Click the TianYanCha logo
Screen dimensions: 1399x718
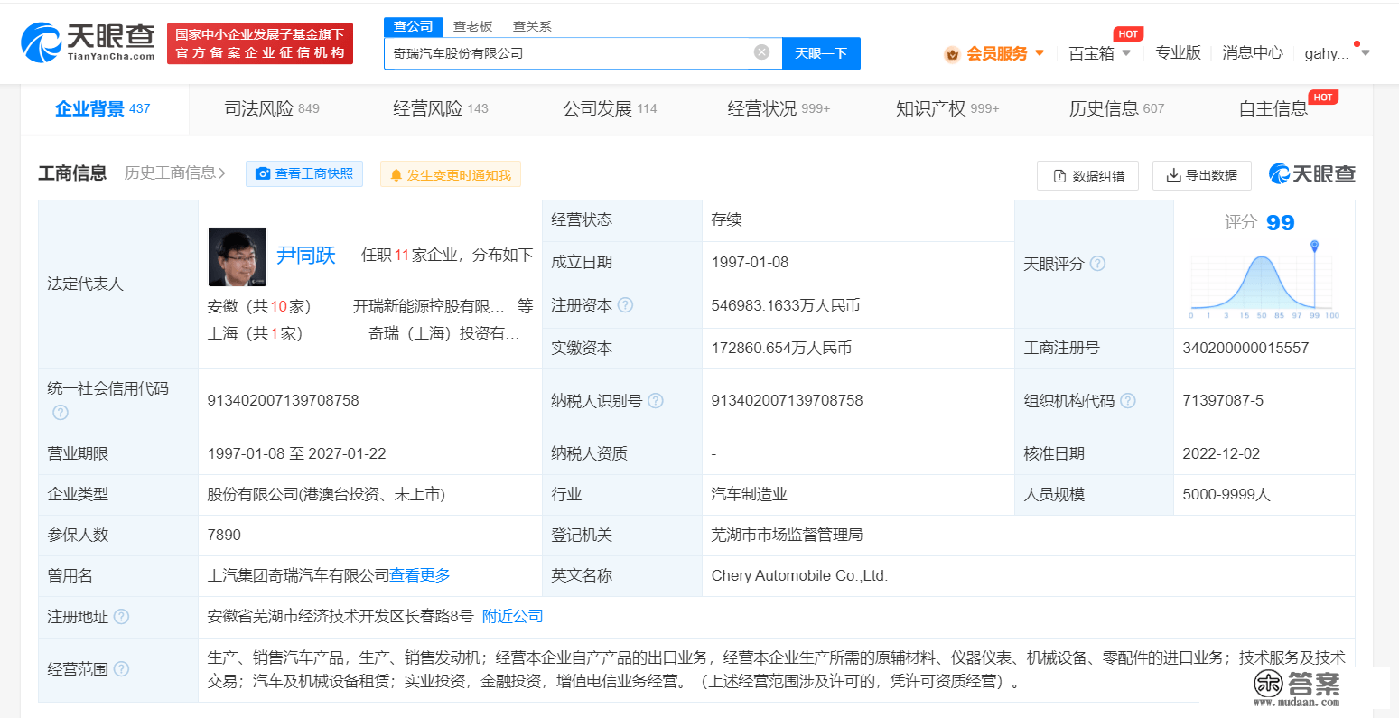[x=88, y=43]
